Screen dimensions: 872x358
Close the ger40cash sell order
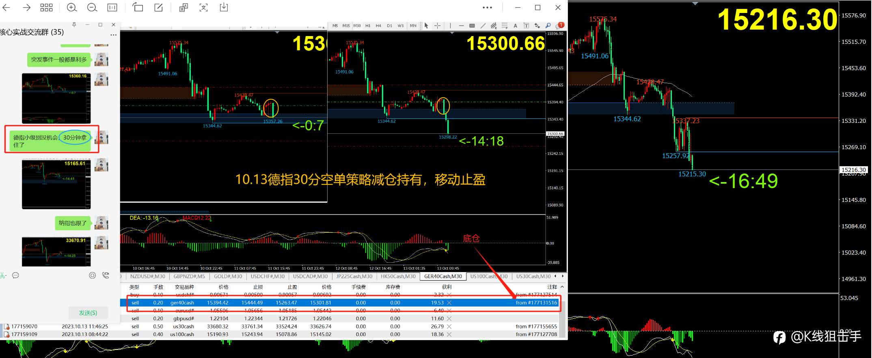[x=449, y=303]
